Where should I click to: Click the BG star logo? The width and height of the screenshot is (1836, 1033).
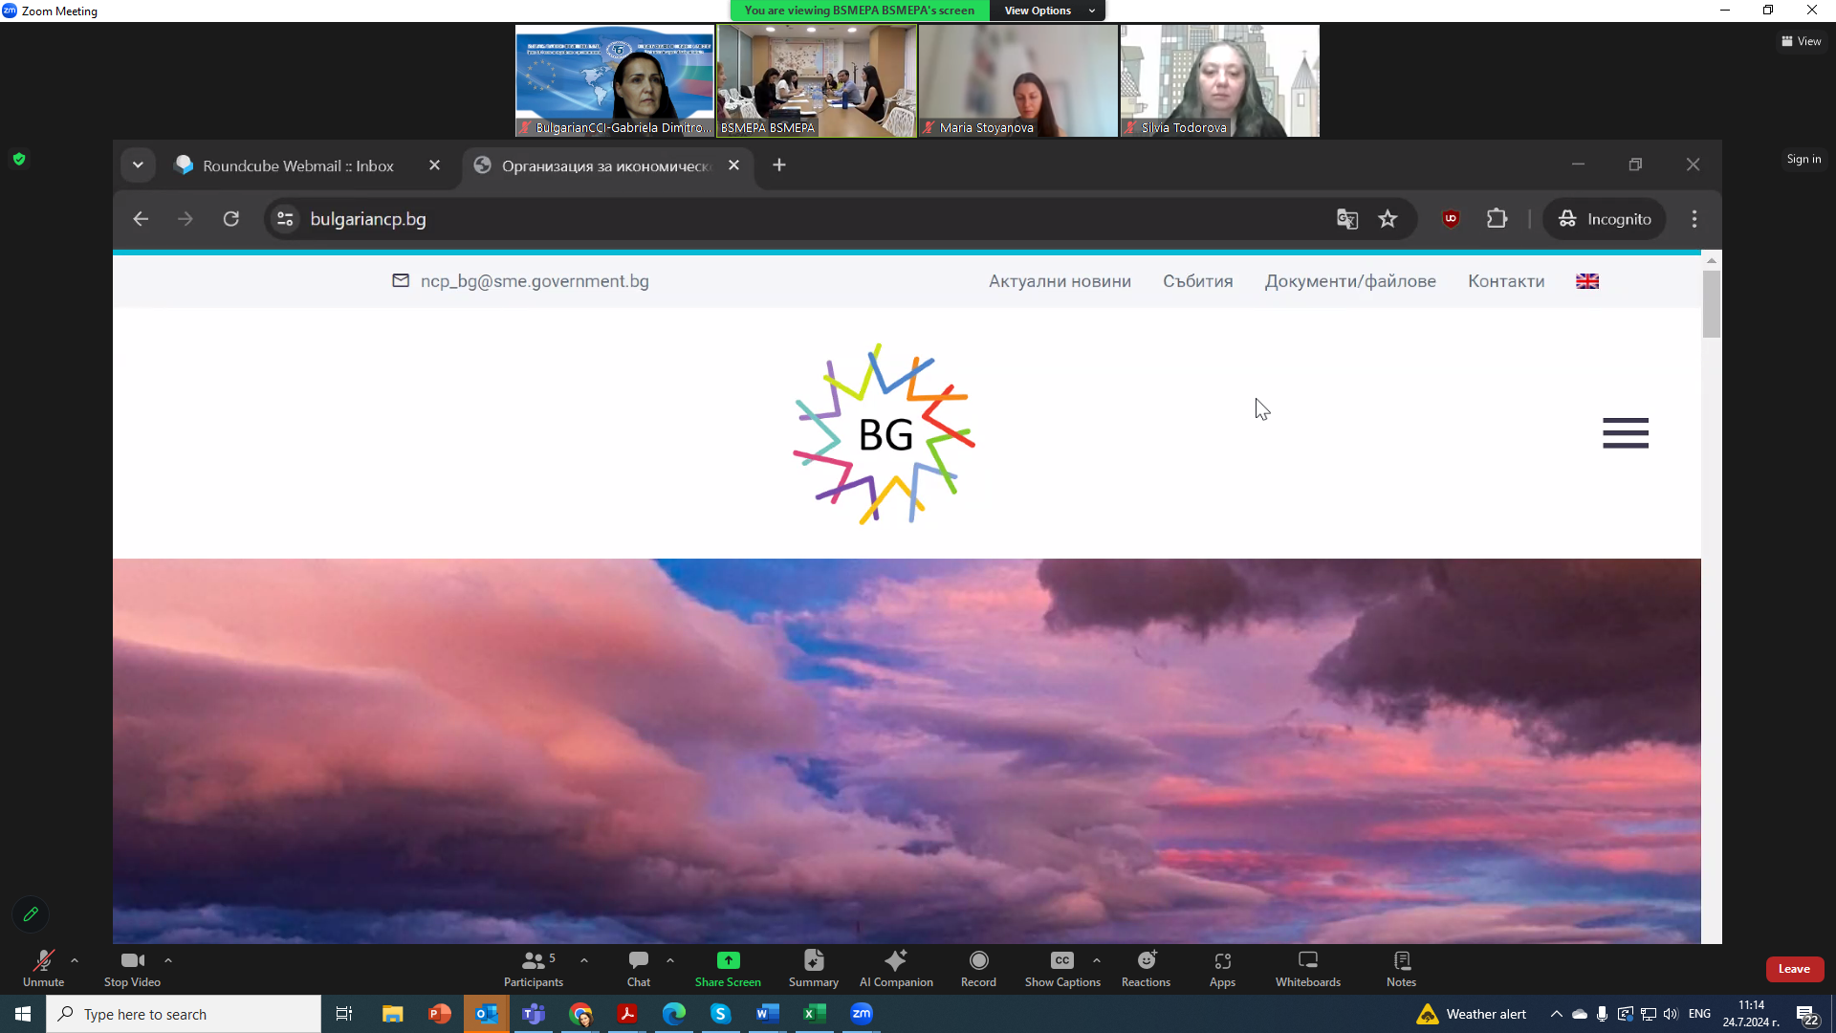[885, 434]
